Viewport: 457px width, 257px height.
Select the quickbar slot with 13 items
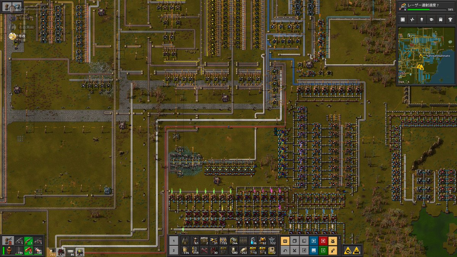[253, 250]
